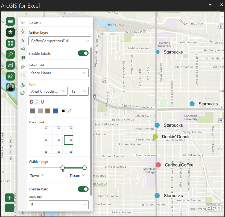Open the clustering settings icon
The image size is (225, 217).
(23, 49)
